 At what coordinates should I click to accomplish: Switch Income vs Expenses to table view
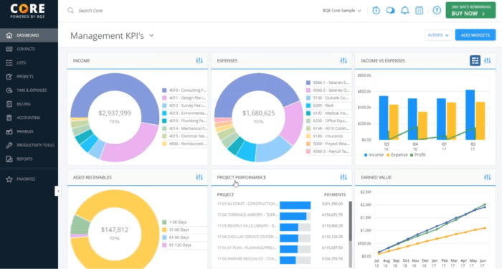(475, 60)
